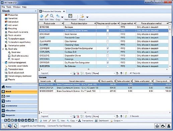Open the Tools menu

[9, 7]
